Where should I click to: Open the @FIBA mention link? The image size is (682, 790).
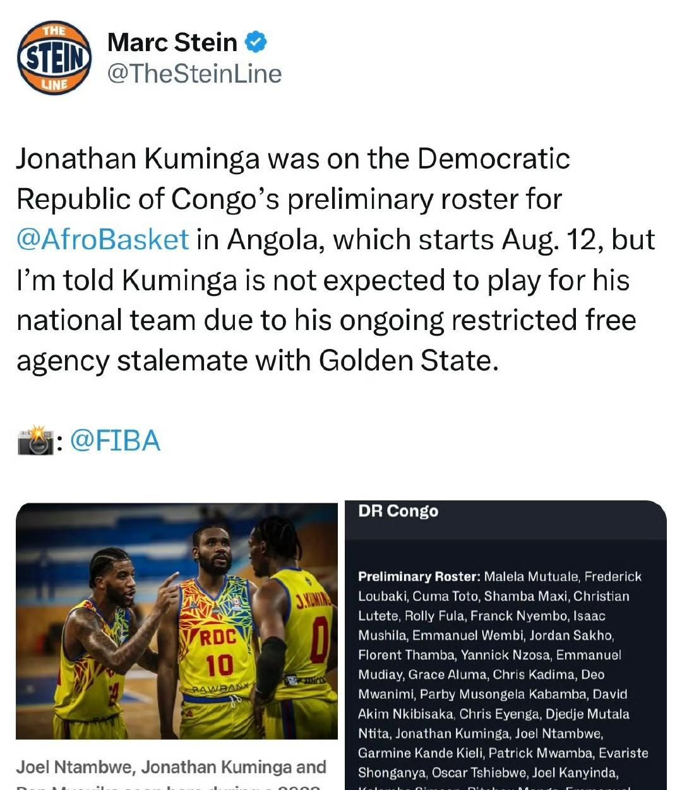[115, 440]
